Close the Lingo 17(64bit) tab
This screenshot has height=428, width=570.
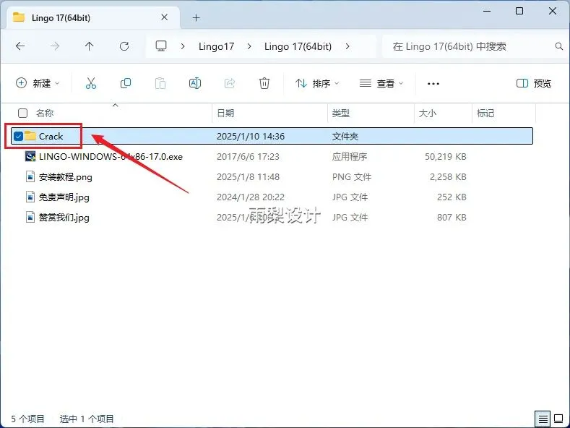click(x=164, y=17)
